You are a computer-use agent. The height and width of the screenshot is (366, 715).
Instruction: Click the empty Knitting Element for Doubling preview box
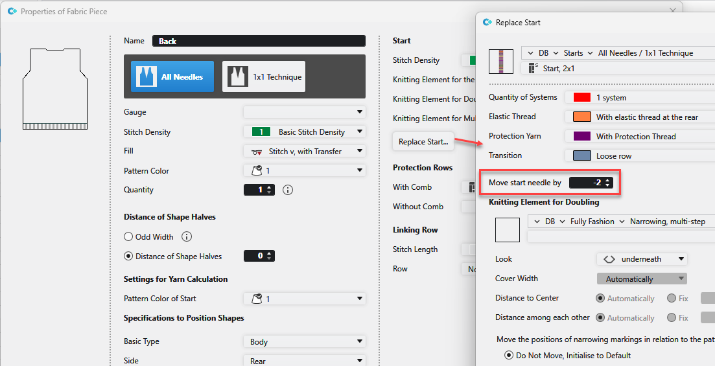pos(508,229)
